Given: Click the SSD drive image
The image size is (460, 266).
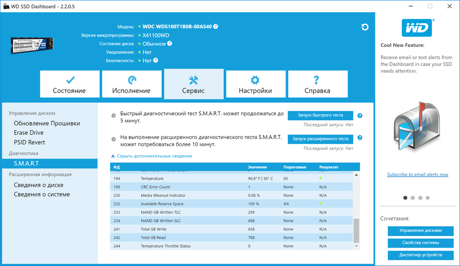Looking at the screenshot, I should click(x=32, y=46).
